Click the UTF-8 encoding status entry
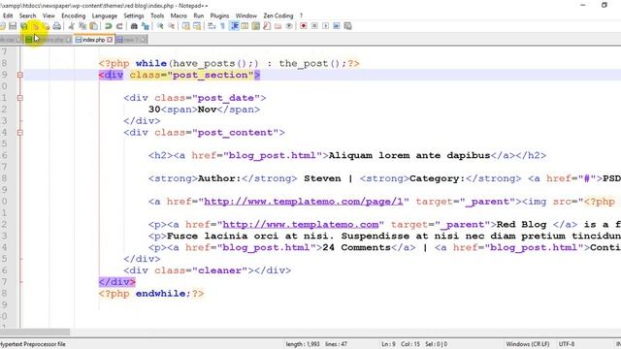Viewport: 621px width, 349px height. click(x=567, y=344)
